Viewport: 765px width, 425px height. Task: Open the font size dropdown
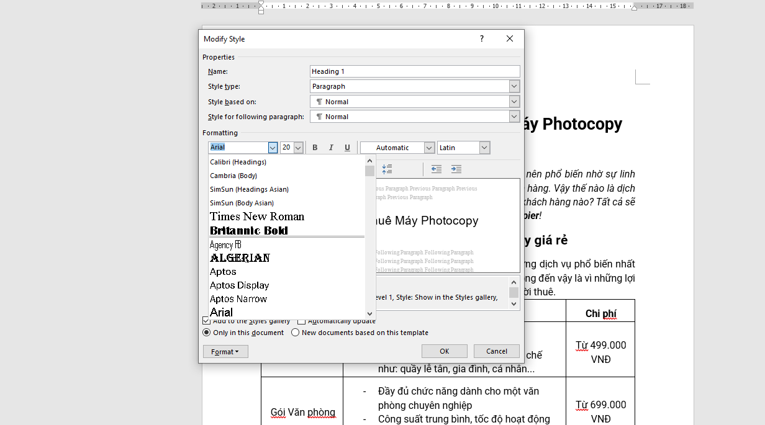point(298,148)
